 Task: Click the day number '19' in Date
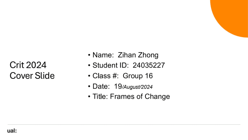118,86
